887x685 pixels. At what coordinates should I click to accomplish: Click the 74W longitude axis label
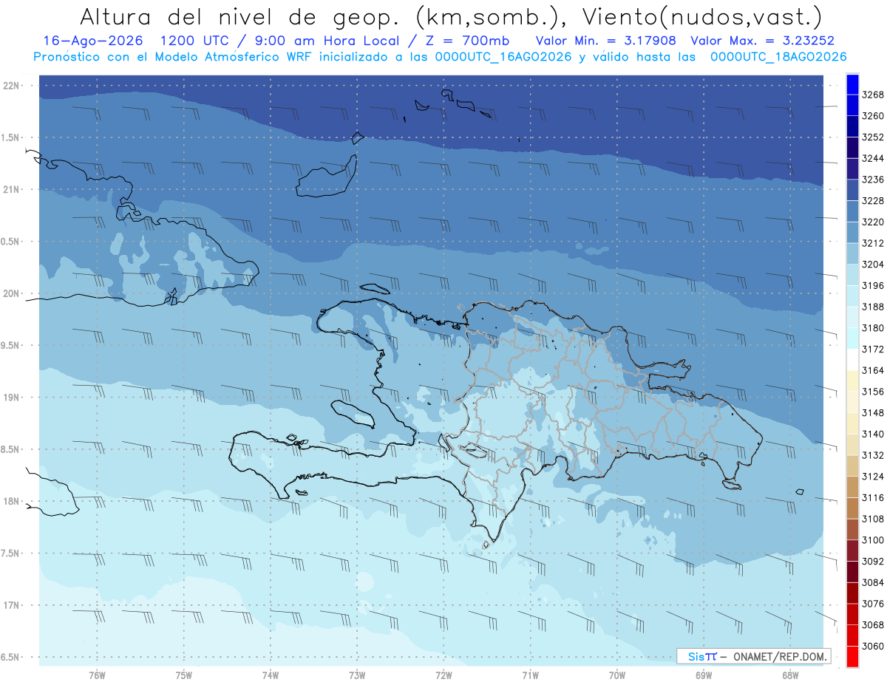tap(271, 675)
